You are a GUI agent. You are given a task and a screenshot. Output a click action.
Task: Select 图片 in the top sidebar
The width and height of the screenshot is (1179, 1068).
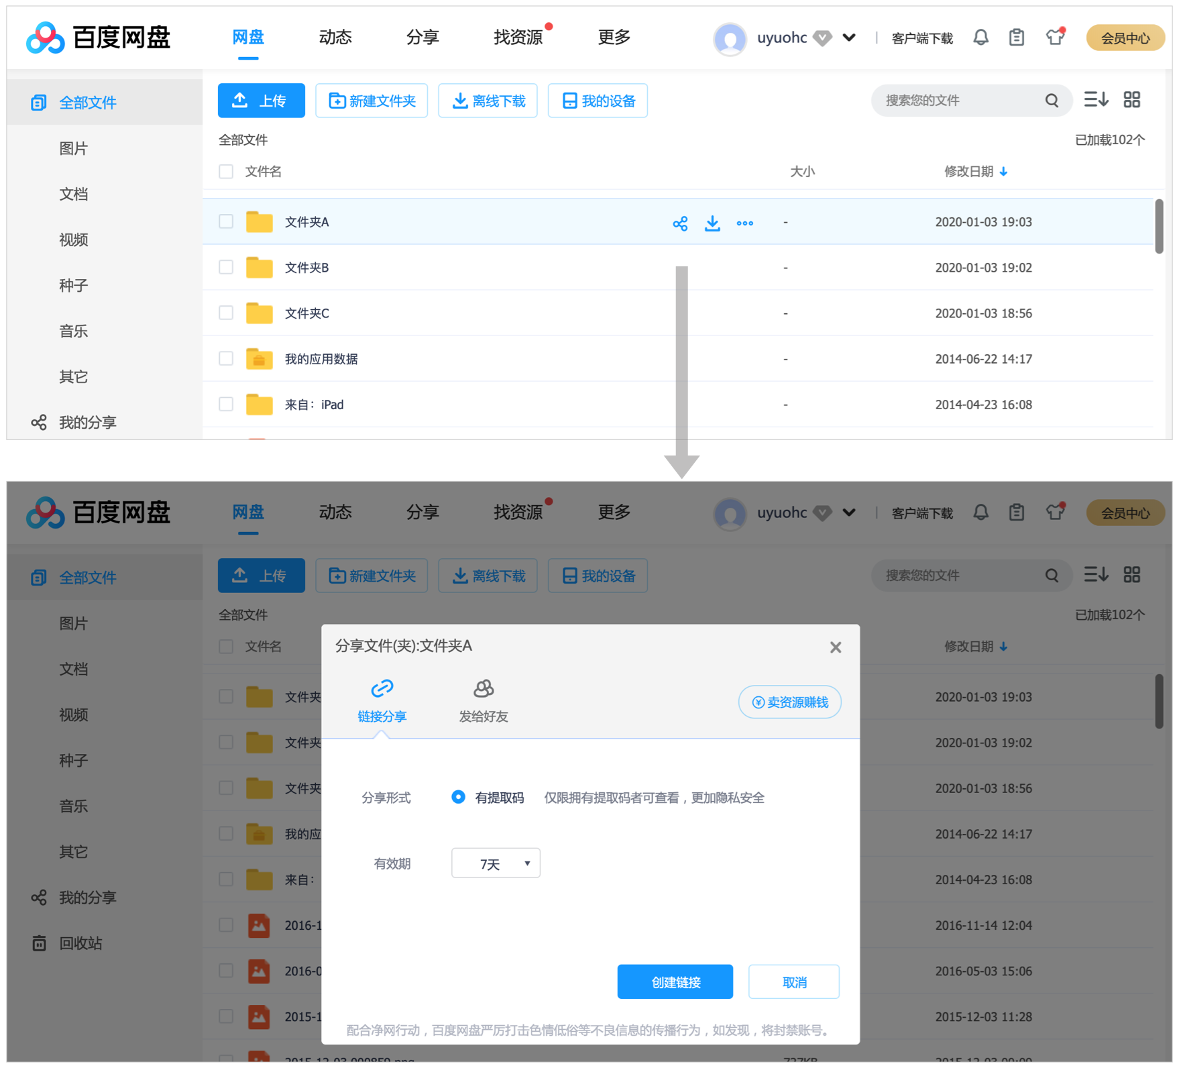74,148
